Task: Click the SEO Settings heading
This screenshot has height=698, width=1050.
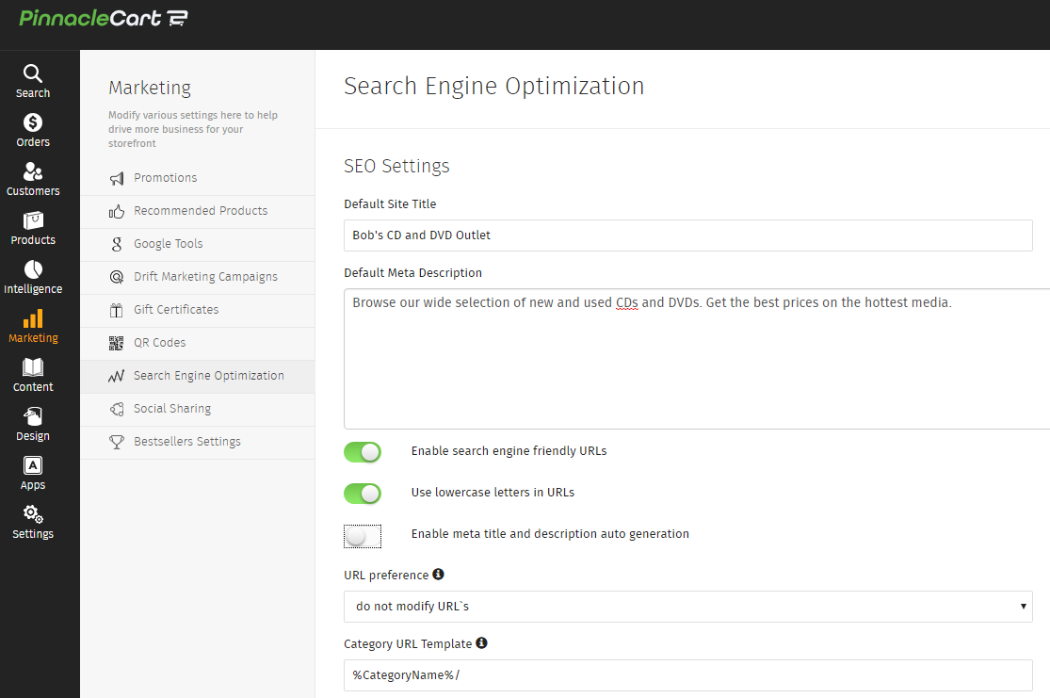Action: (x=396, y=166)
